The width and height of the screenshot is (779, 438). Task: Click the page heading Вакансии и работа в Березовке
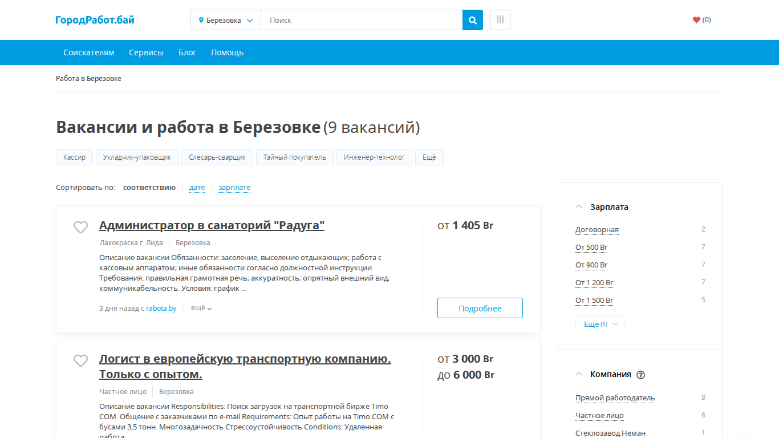point(188,127)
